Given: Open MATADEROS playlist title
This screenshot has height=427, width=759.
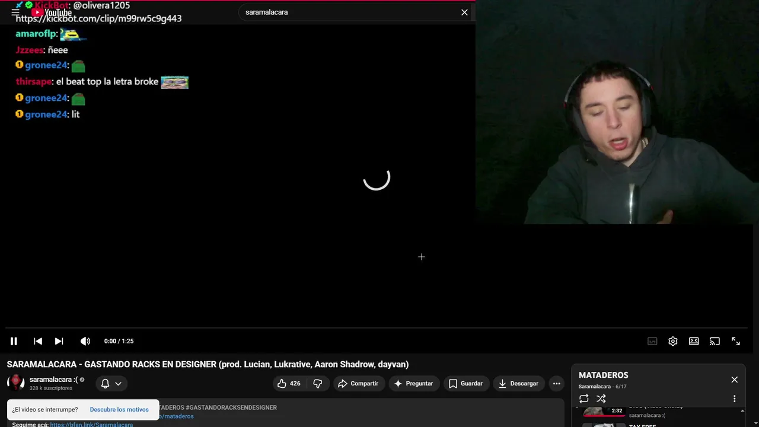Looking at the screenshot, I should [x=603, y=375].
